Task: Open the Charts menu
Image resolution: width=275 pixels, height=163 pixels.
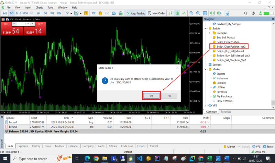Action: (39, 8)
